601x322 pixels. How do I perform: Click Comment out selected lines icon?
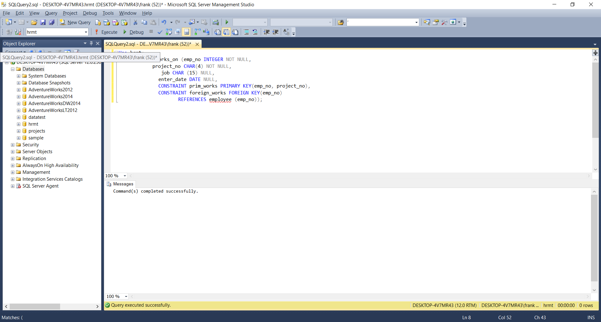tap(246, 32)
